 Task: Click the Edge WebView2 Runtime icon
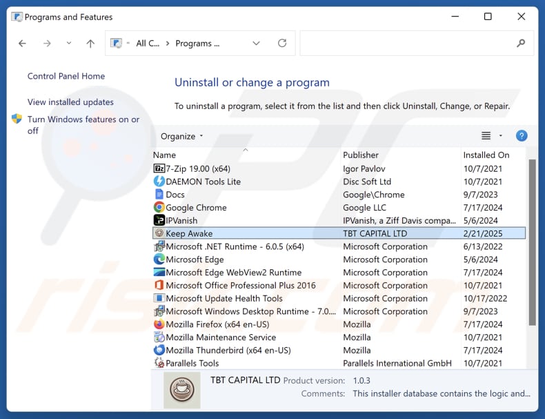pyautogui.click(x=159, y=272)
